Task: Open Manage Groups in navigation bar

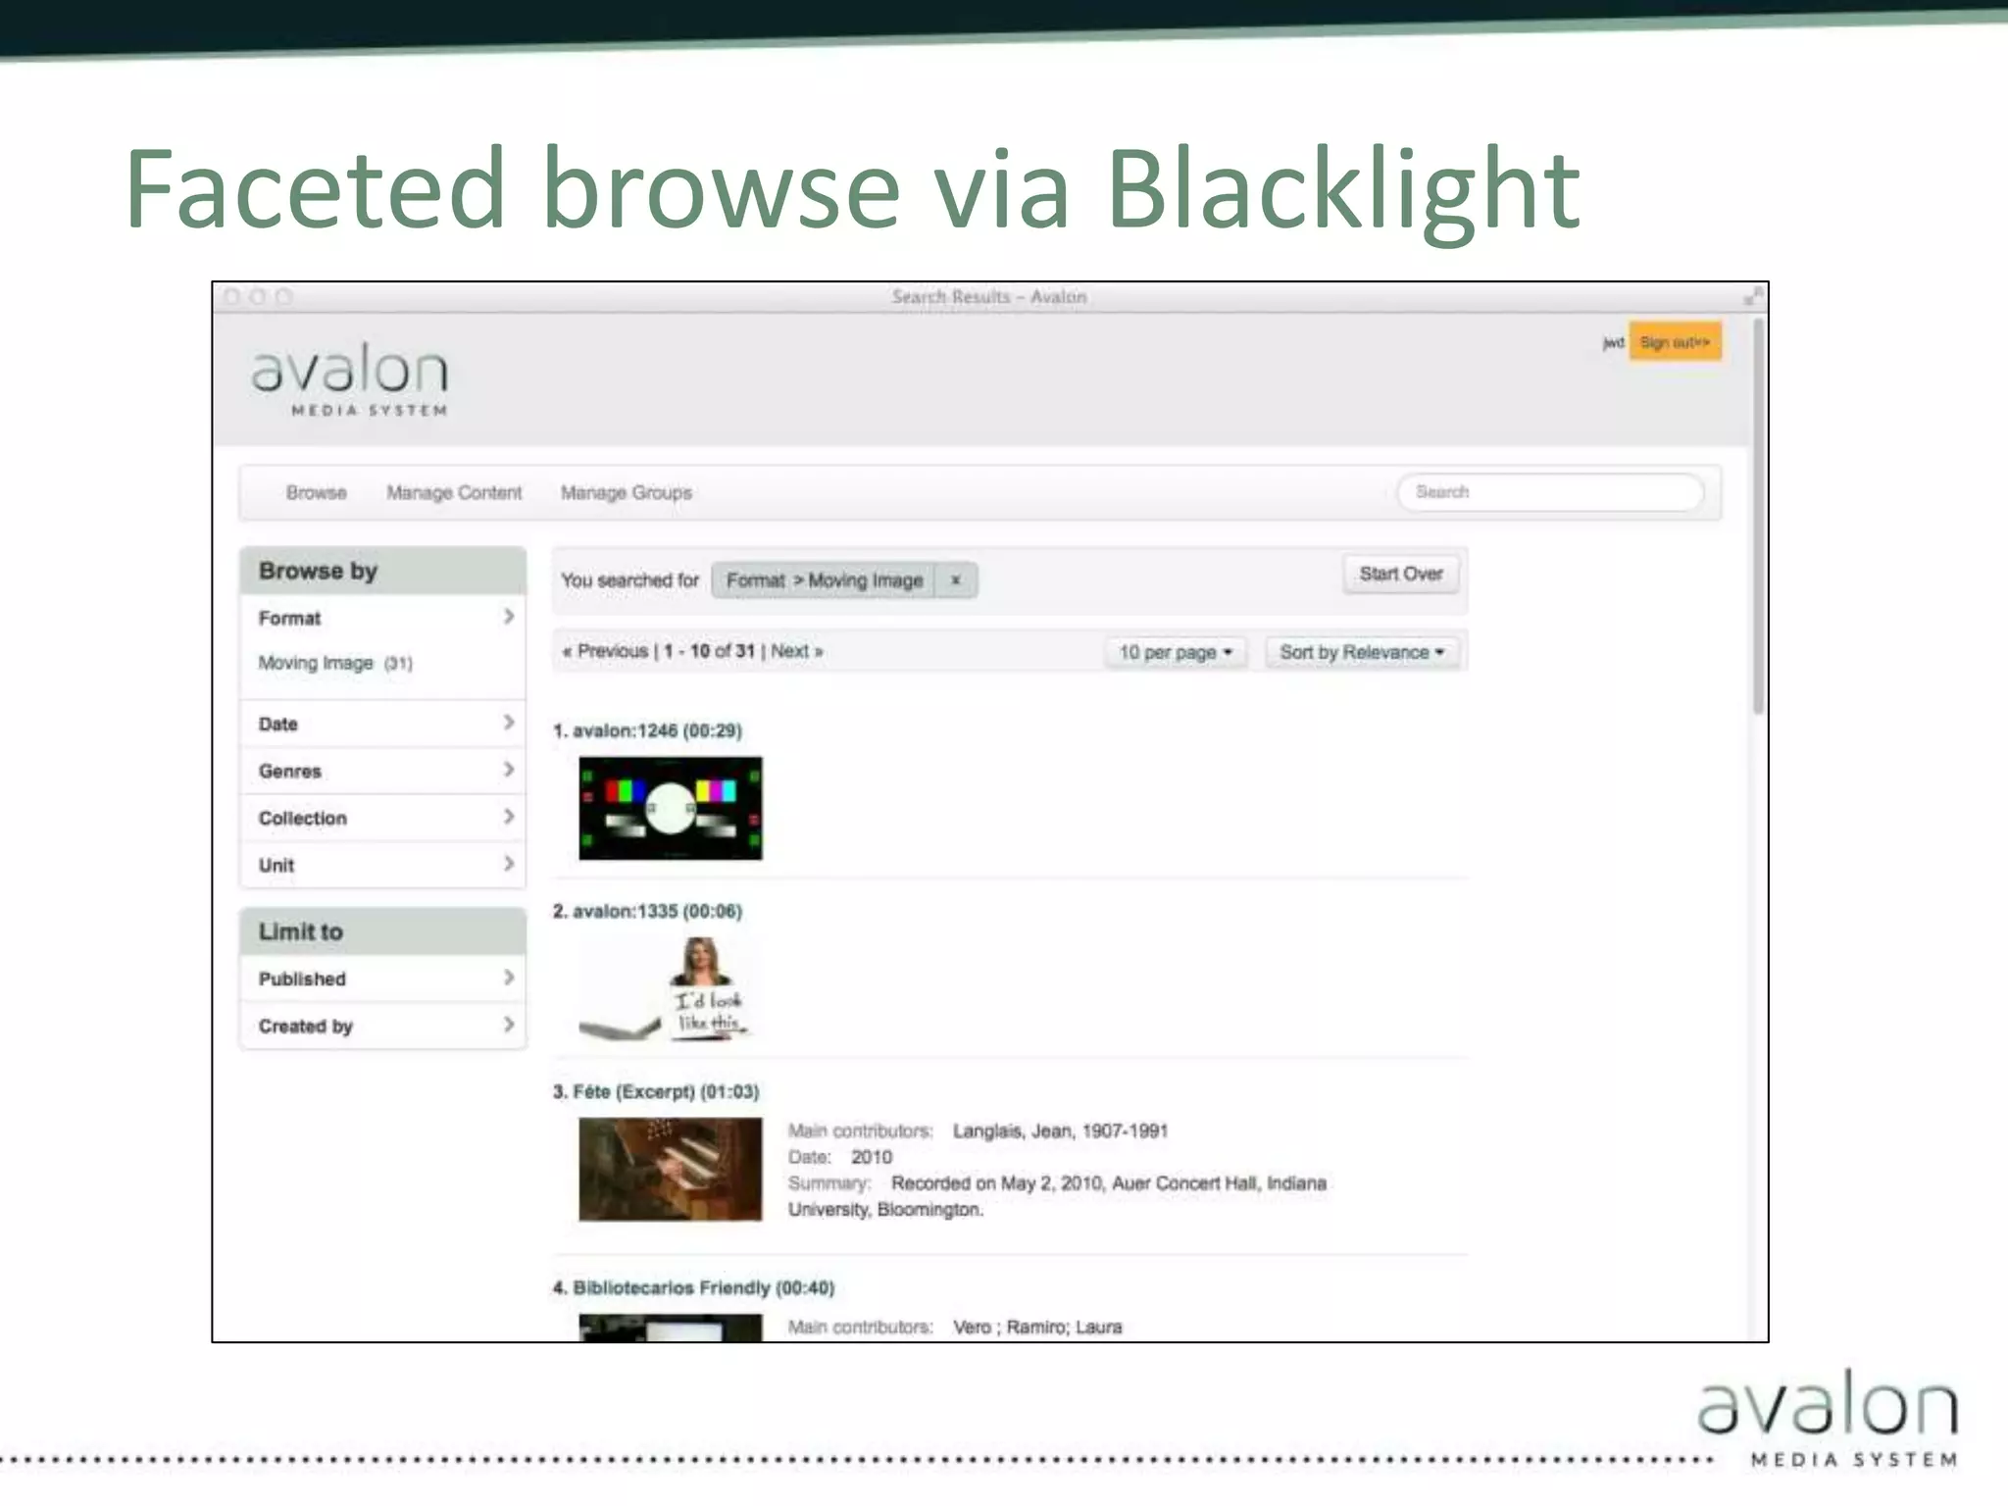Action: (627, 492)
